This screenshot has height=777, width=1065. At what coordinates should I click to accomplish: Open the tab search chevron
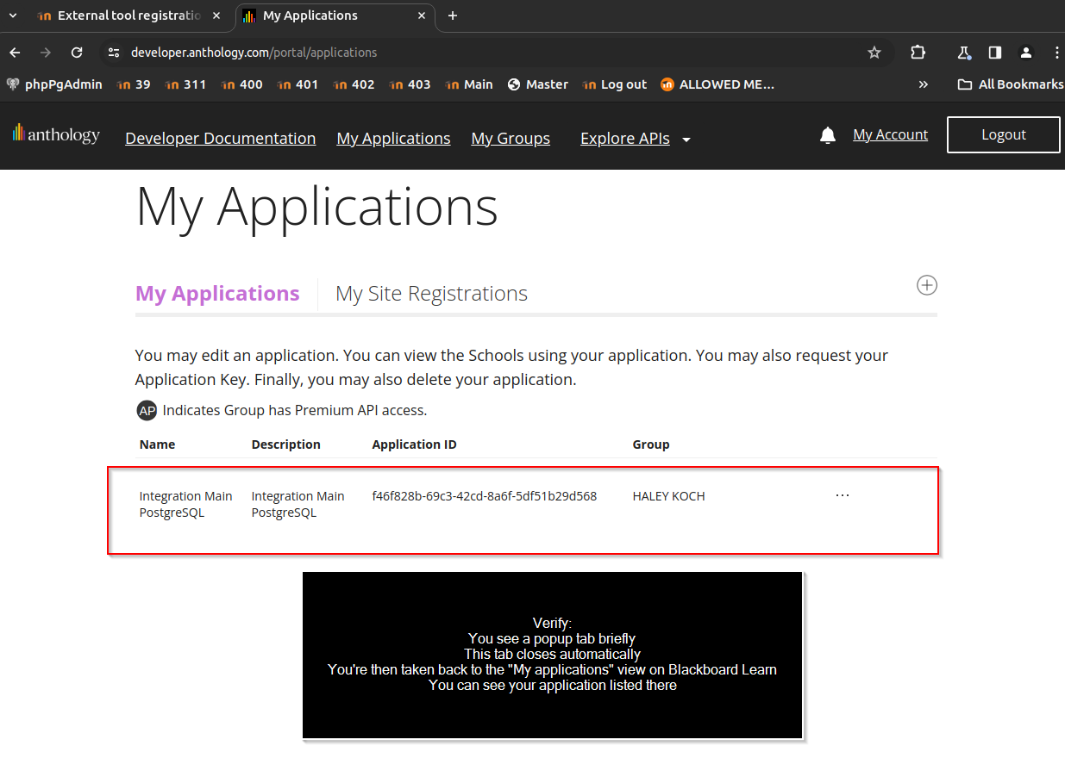[13, 16]
